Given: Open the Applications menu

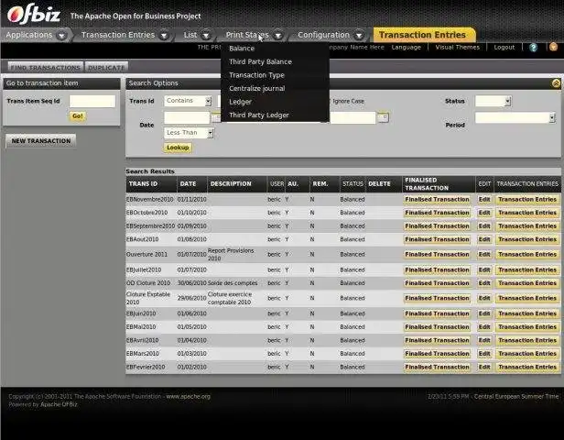Looking at the screenshot, I should pyautogui.click(x=29, y=35).
